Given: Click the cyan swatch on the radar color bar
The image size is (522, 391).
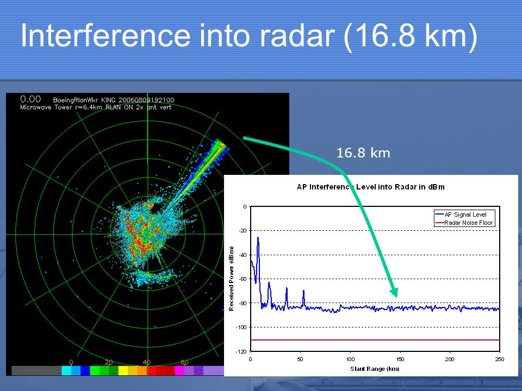Looking at the screenshot, I should 66,371.
